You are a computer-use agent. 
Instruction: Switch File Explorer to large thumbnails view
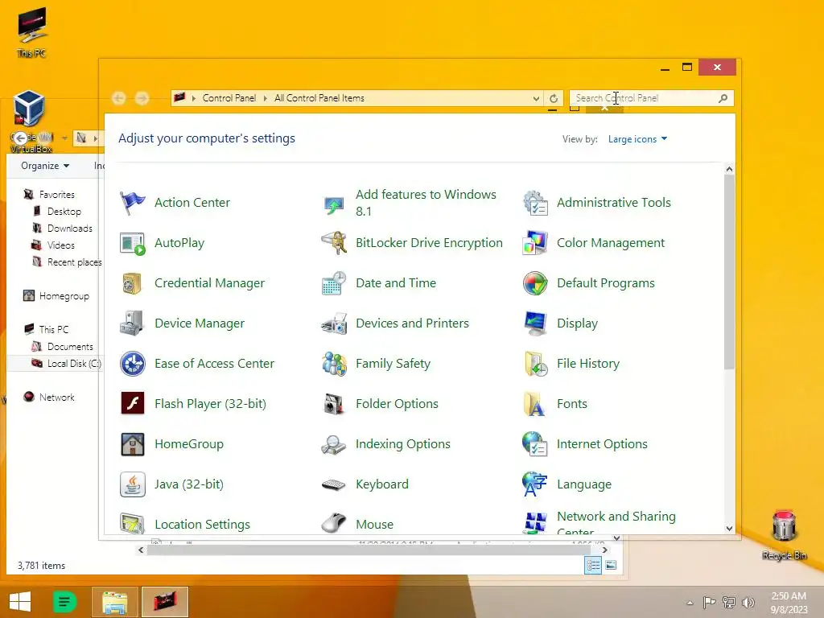pyautogui.click(x=612, y=566)
